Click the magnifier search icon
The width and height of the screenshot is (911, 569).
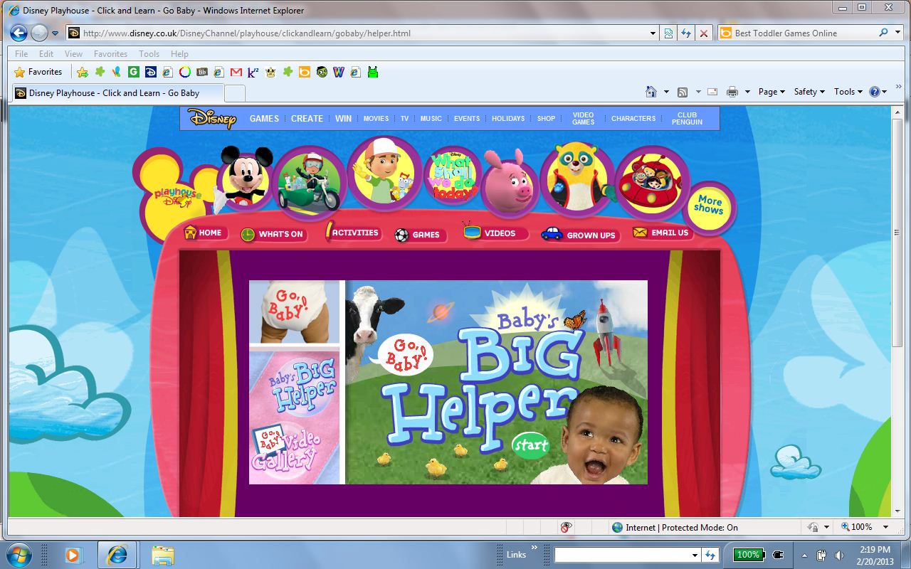click(884, 33)
